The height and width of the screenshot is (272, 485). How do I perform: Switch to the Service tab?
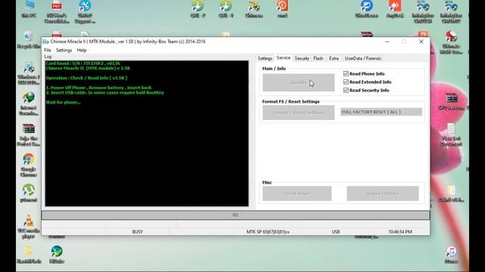[x=283, y=57]
